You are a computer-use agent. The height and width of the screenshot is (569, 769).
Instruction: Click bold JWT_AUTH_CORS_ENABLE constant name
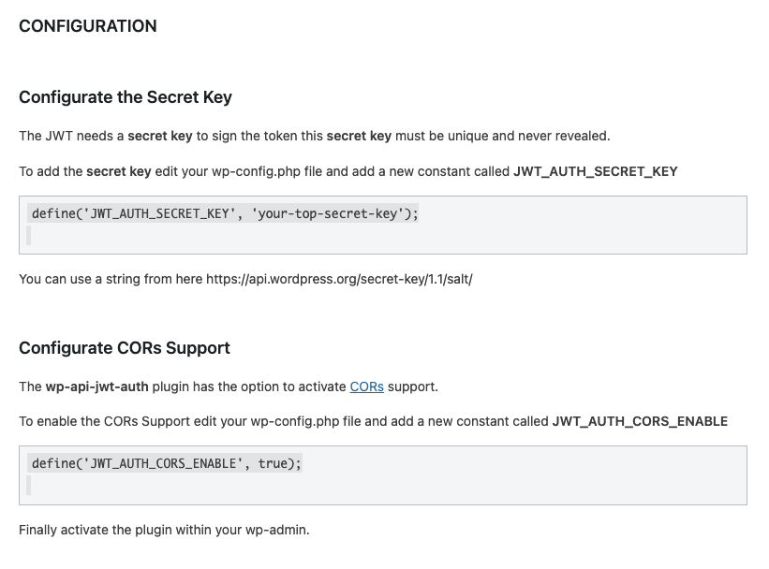click(x=640, y=421)
